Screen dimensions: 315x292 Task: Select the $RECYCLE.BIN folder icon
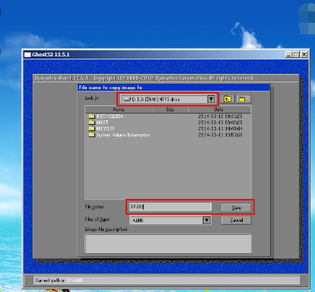click(x=91, y=116)
